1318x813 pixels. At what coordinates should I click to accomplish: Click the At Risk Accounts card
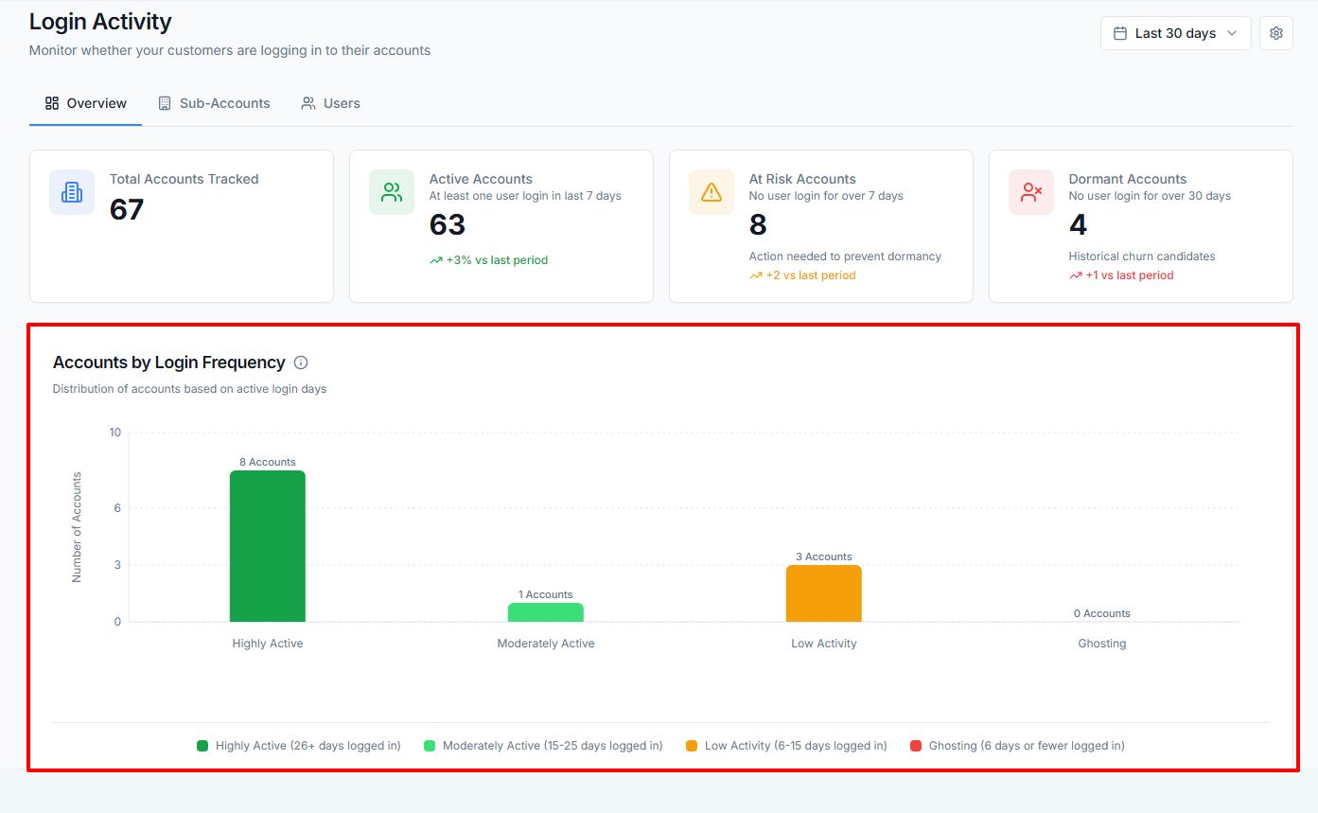click(821, 226)
